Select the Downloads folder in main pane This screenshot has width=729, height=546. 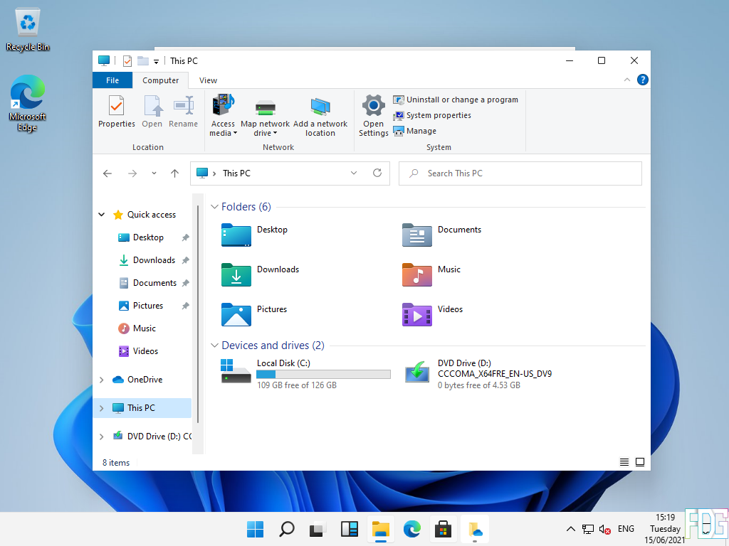tap(261, 274)
